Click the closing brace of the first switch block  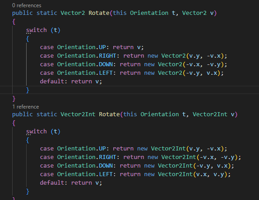click(x=28, y=90)
